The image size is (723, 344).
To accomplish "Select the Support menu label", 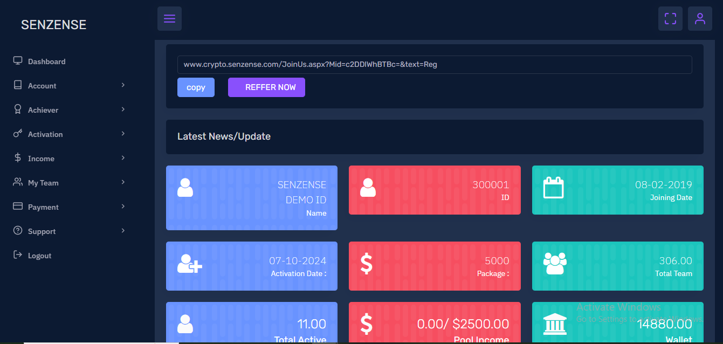I will (x=42, y=231).
